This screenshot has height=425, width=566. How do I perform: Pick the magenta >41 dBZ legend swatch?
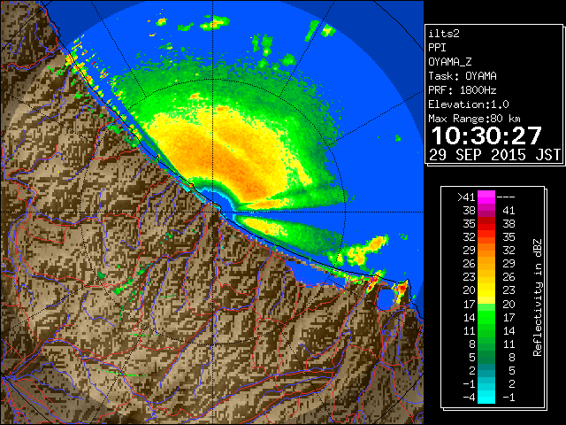coord(486,197)
